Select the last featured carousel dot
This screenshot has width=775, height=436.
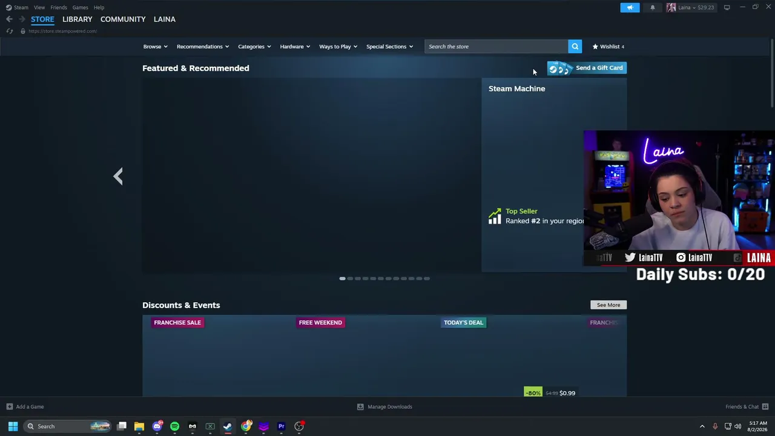427,279
